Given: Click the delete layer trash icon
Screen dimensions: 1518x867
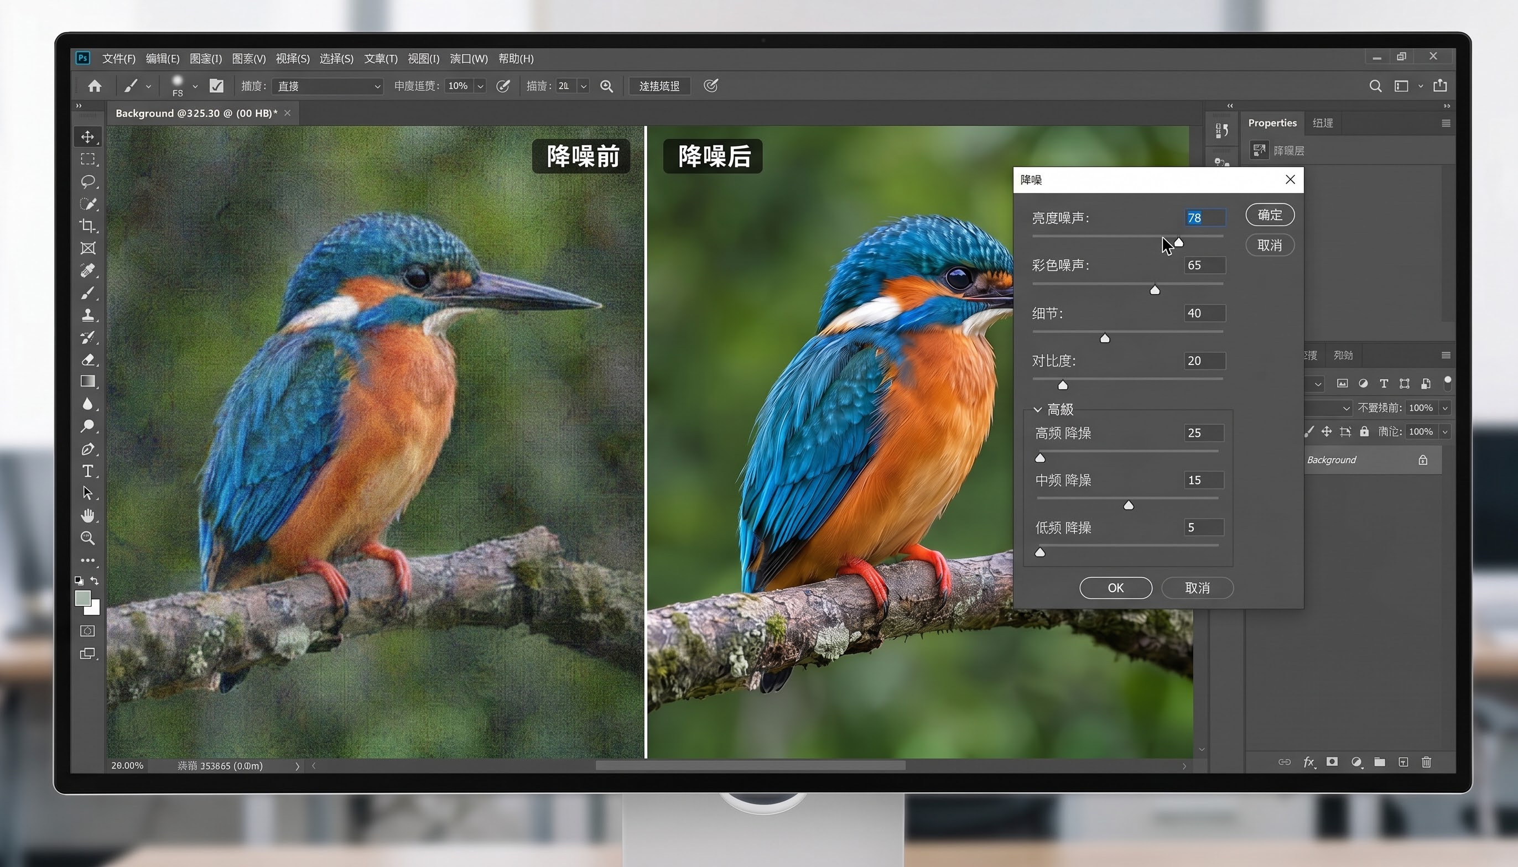Looking at the screenshot, I should 1426,762.
